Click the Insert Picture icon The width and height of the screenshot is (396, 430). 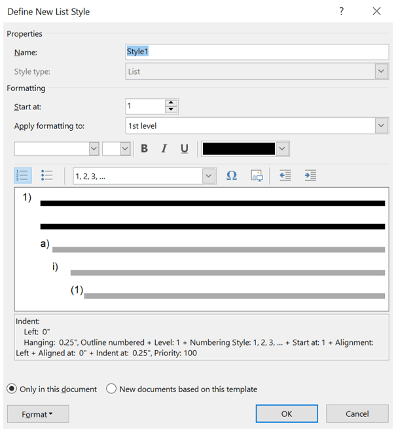(257, 175)
